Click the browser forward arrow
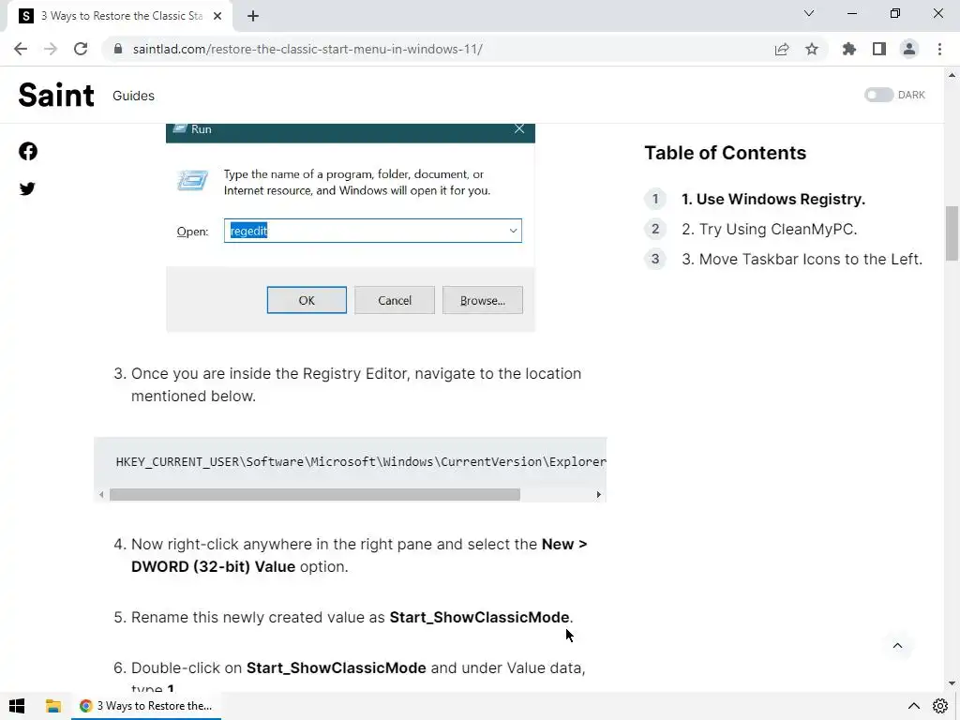Image resolution: width=960 pixels, height=720 pixels. 51,49
